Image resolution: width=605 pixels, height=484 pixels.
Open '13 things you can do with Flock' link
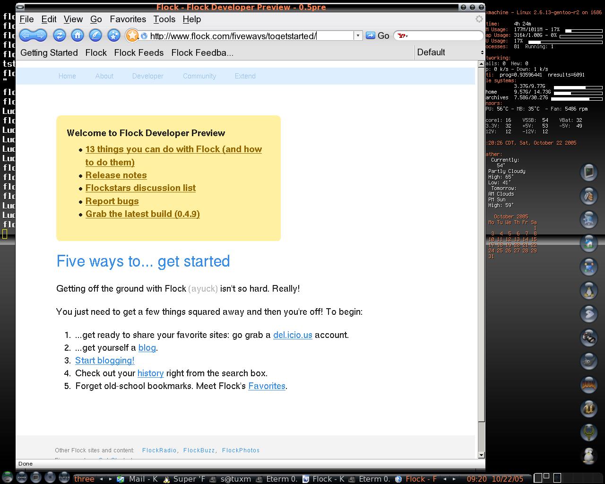(173, 156)
